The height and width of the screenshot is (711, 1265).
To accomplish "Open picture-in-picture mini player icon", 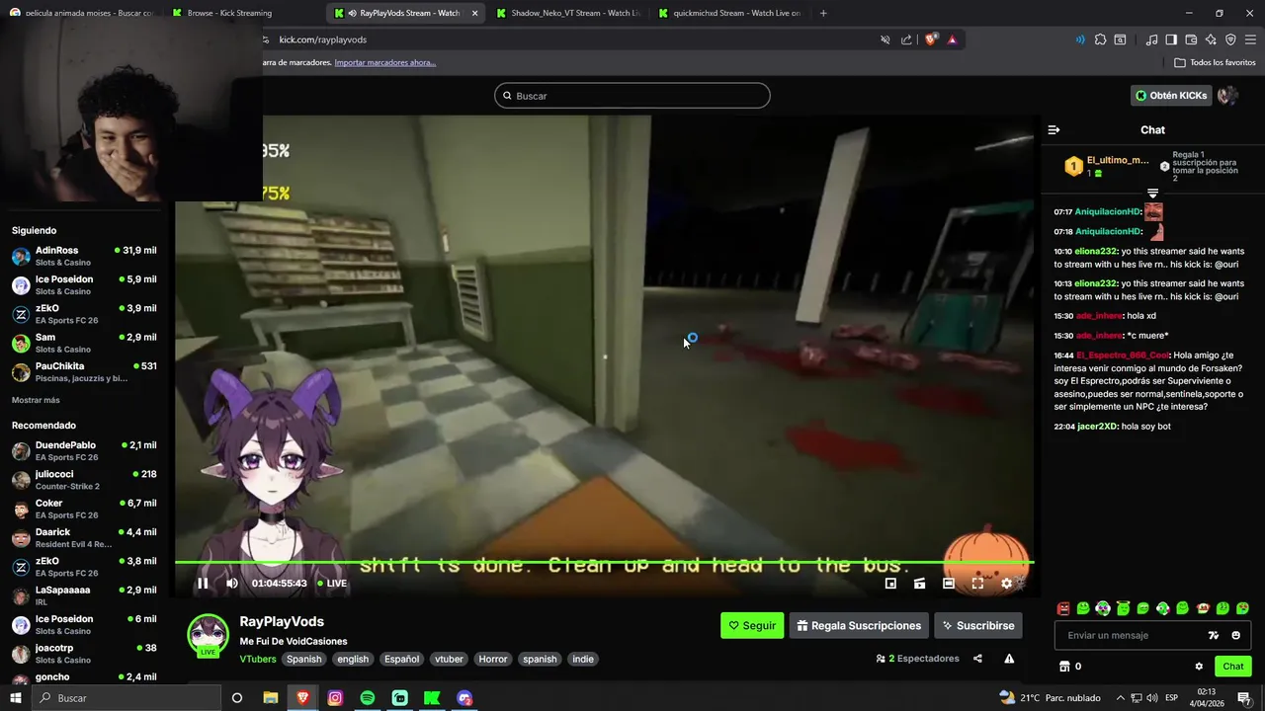I will point(890,584).
